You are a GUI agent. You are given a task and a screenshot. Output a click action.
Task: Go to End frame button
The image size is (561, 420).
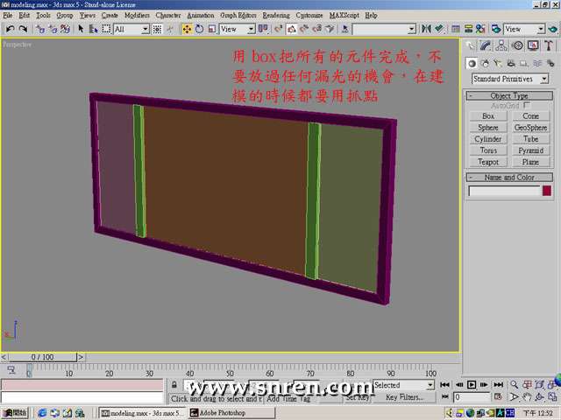[x=498, y=385]
